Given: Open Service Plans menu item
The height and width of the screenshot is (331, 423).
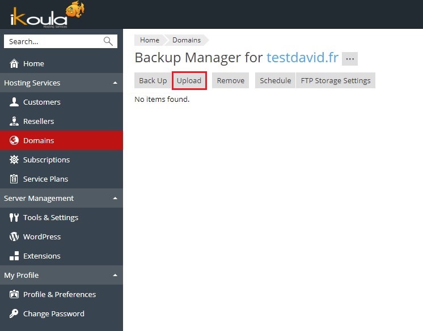Looking at the screenshot, I should [61, 179].
